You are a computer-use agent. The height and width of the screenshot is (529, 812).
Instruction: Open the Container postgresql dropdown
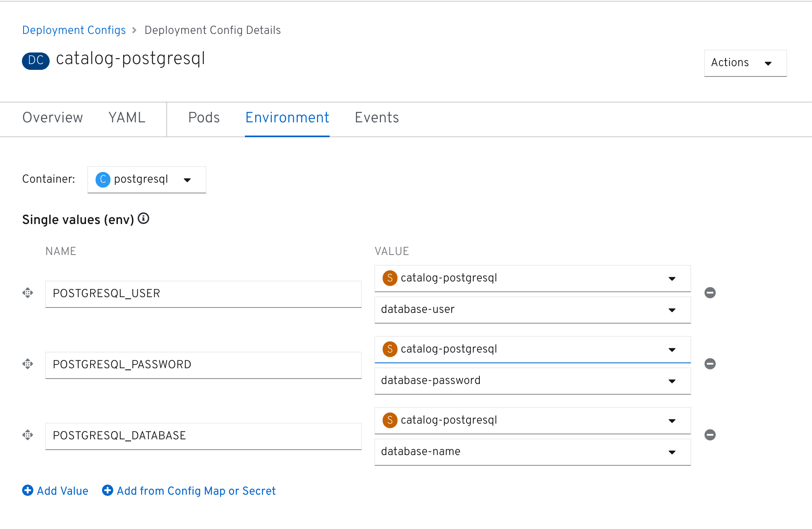[x=147, y=179]
